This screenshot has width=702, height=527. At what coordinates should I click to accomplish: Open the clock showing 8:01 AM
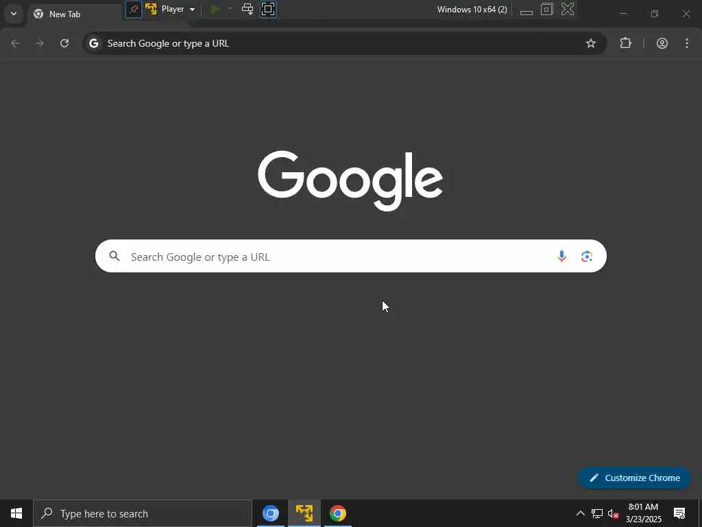(x=643, y=513)
